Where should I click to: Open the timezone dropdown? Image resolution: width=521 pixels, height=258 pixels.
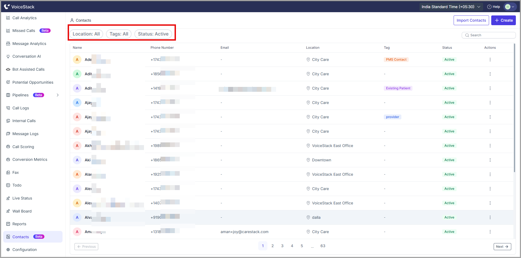click(451, 7)
